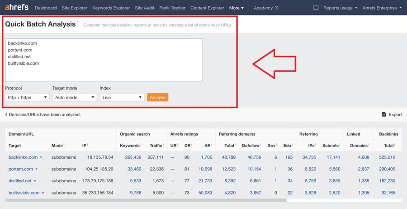407x209 pixels.
Task: Go to Site Explorer
Action: 75,8
